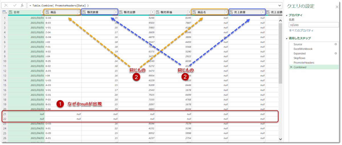
Task: Open filter dropdown for 売上数量 column
Action: point(263,12)
